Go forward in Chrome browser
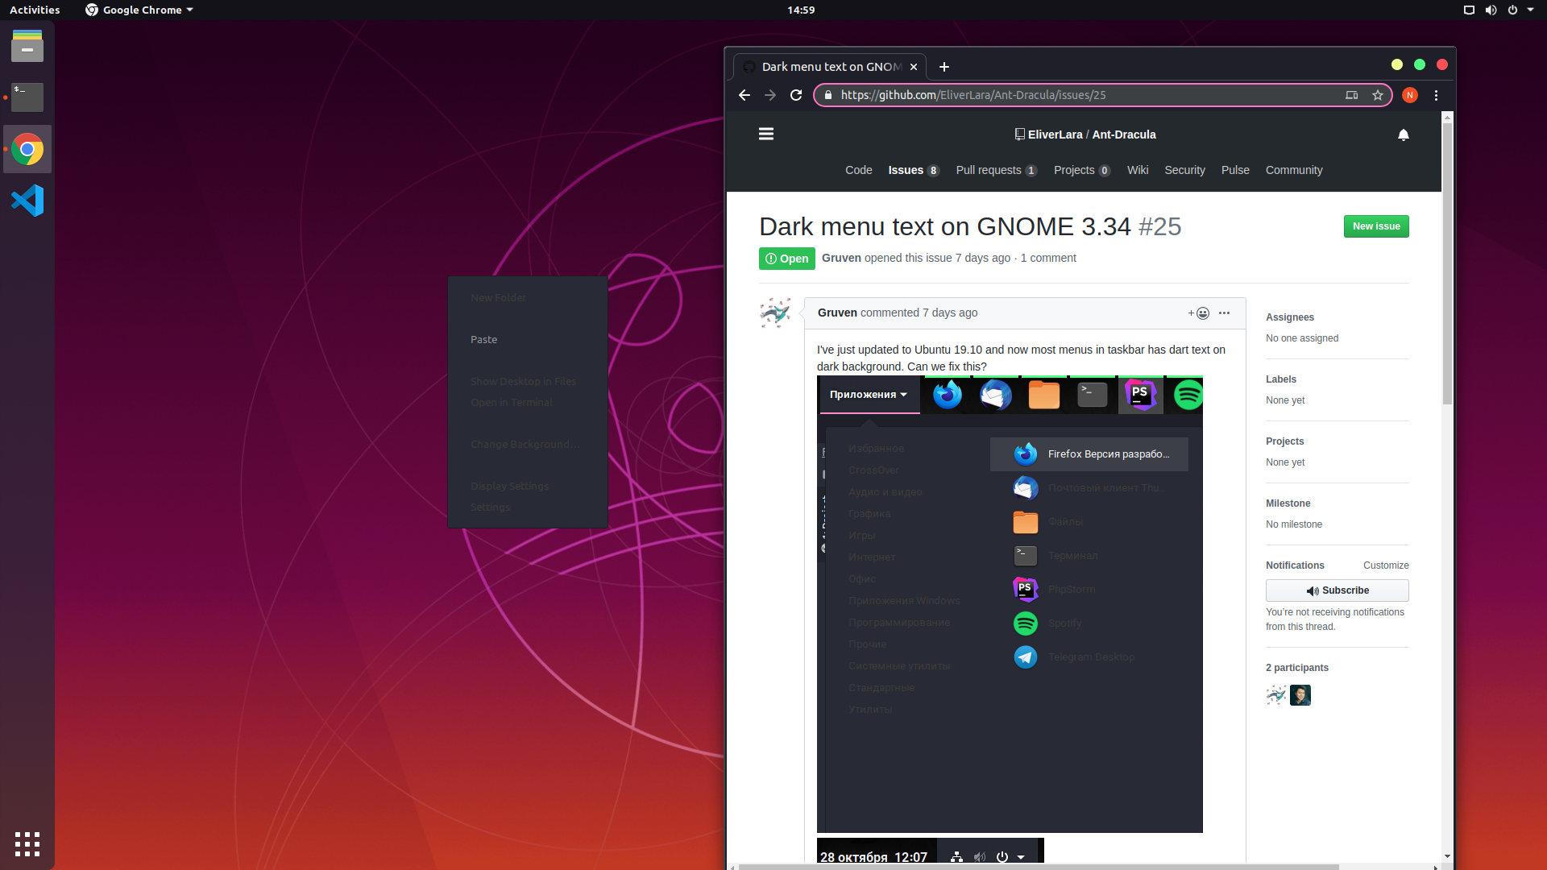The width and height of the screenshot is (1547, 870). 770,95
